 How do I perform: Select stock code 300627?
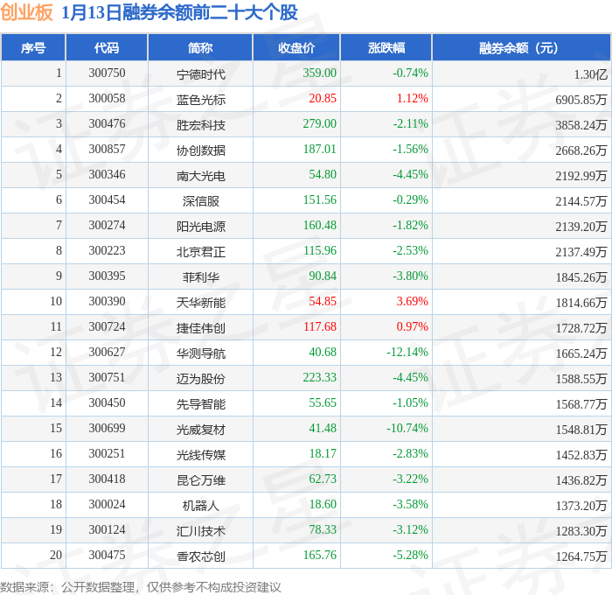click(x=107, y=353)
